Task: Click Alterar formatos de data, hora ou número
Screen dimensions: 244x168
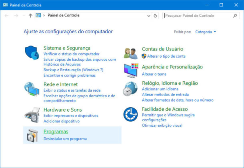Action: 178,100
